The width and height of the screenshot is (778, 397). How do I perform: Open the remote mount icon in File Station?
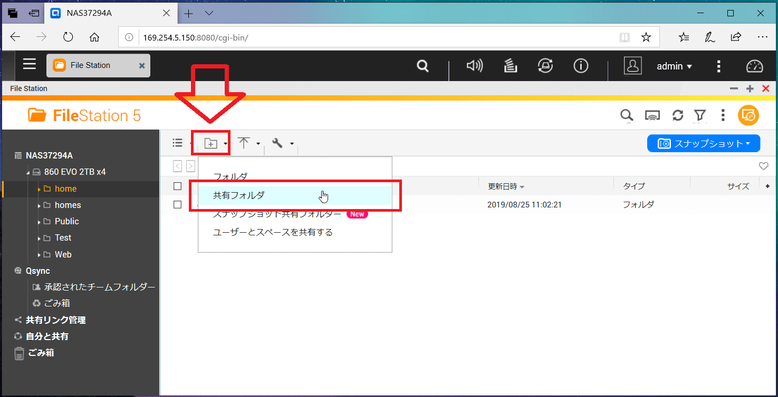652,115
